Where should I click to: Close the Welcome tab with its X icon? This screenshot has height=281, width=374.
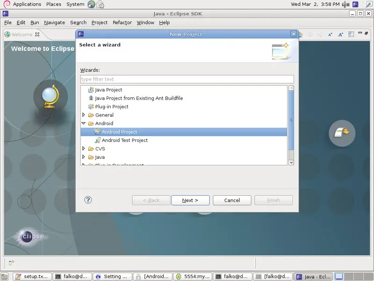[x=37, y=34]
